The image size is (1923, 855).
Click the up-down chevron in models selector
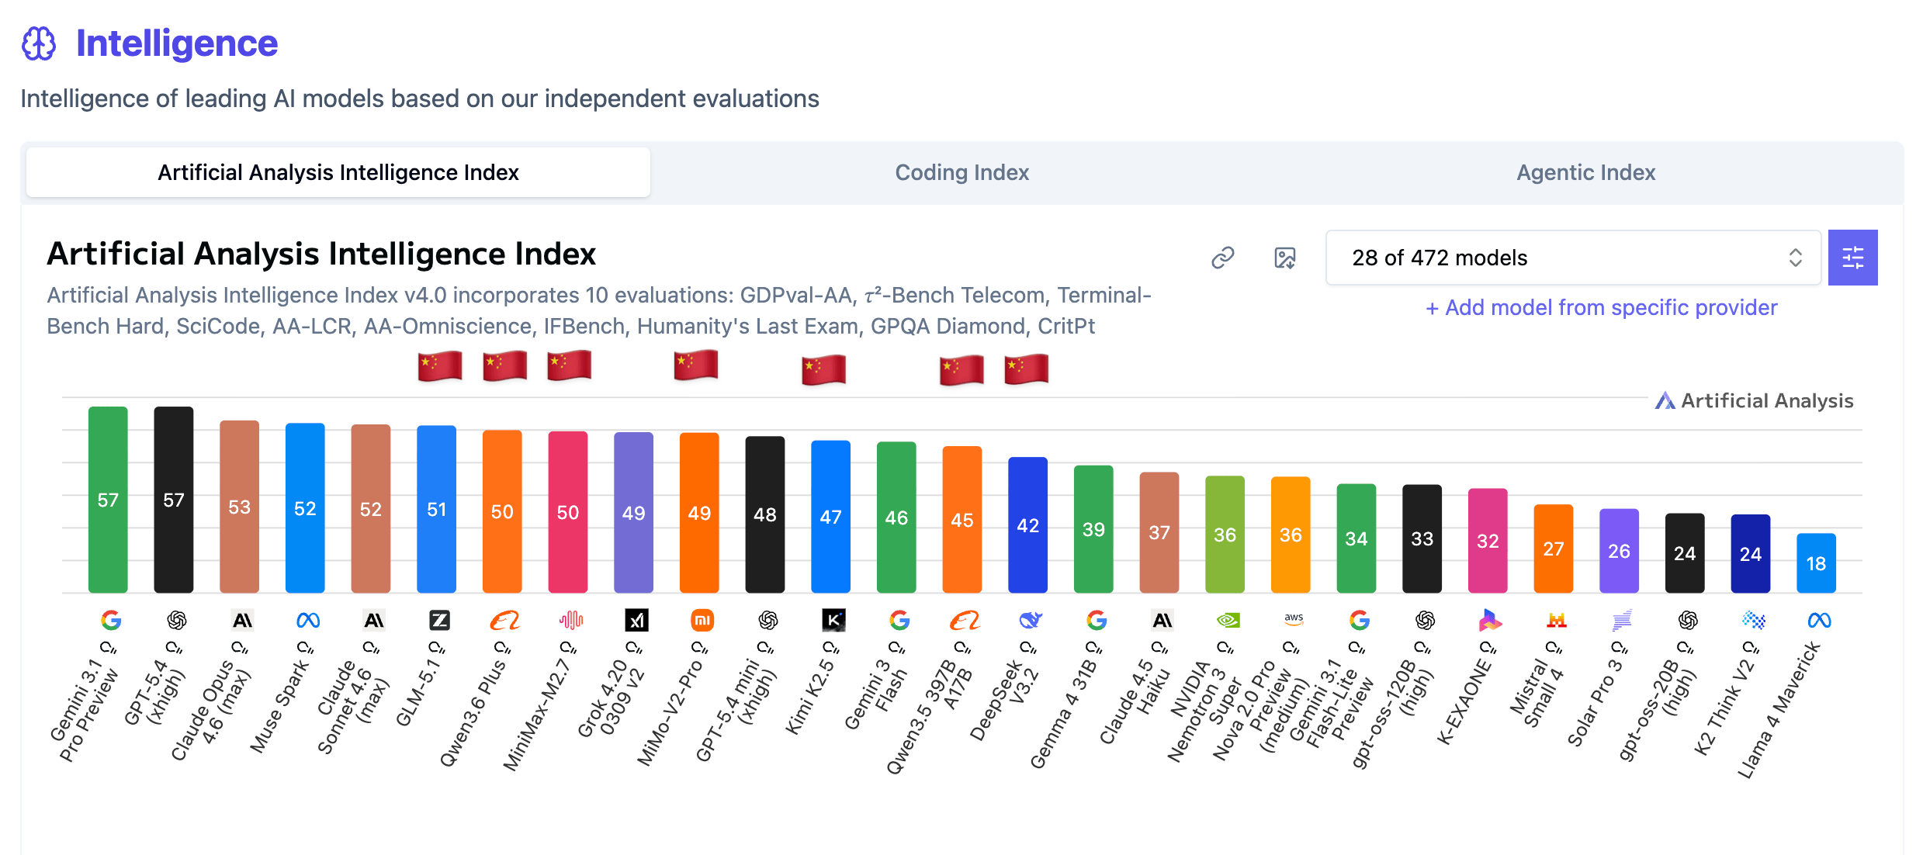click(x=1795, y=258)
